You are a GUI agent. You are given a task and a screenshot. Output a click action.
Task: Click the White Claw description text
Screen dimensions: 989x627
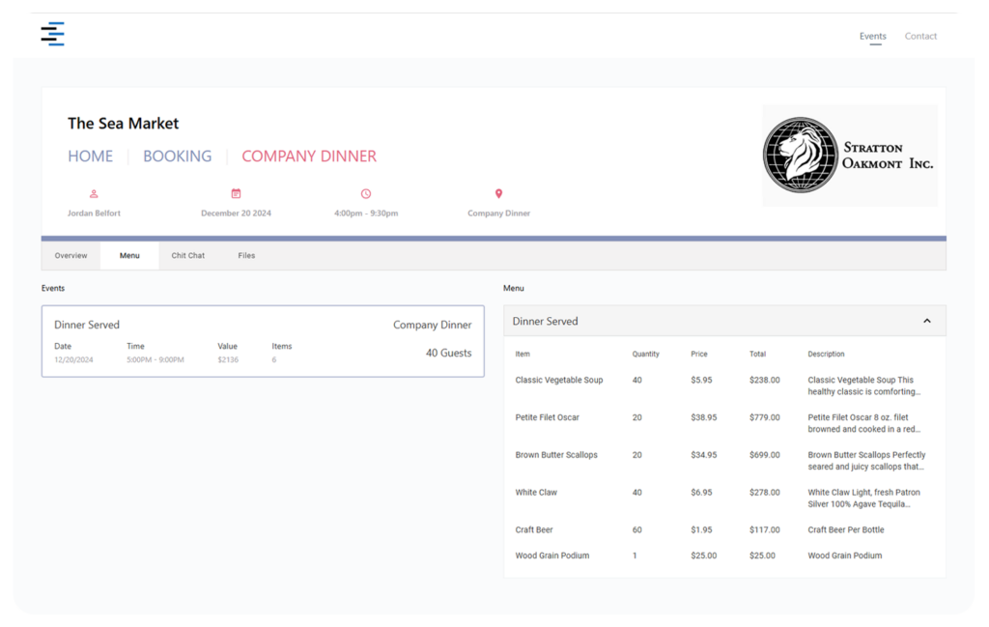tap(864, 498)
